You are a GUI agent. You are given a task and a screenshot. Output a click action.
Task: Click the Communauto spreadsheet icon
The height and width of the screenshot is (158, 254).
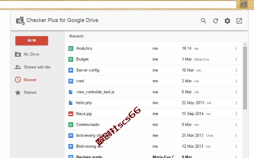coord(71,125)
